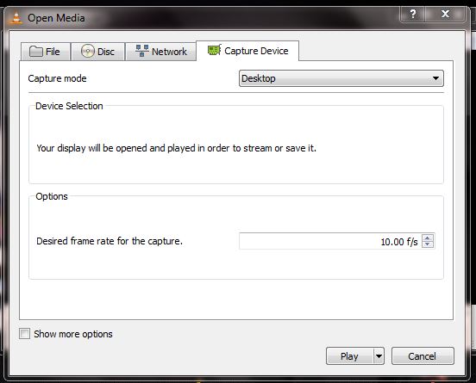The height and width of the screenshot is (383, 476).
Task: Expand the arrow next to Play button
Action: click(379, 356)
